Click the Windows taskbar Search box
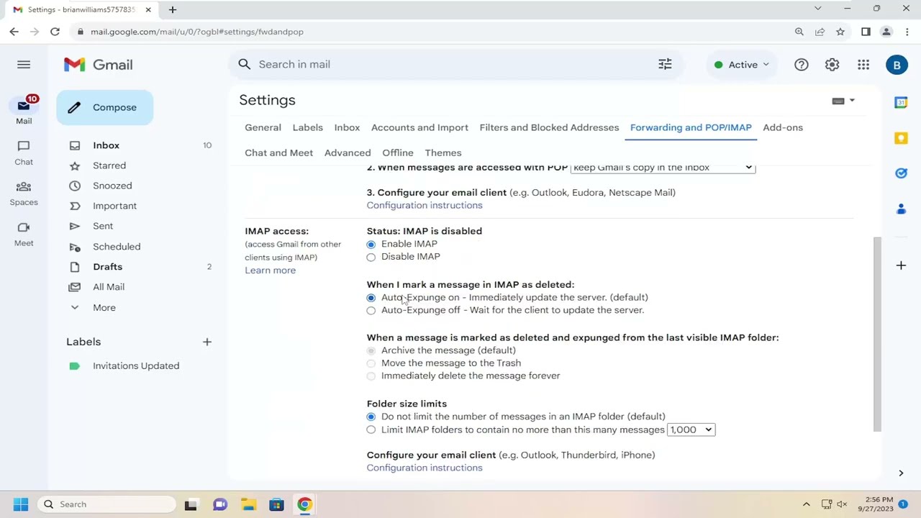Image resolution: width=921 pixels, height=518 pixels. click(108, 504)
